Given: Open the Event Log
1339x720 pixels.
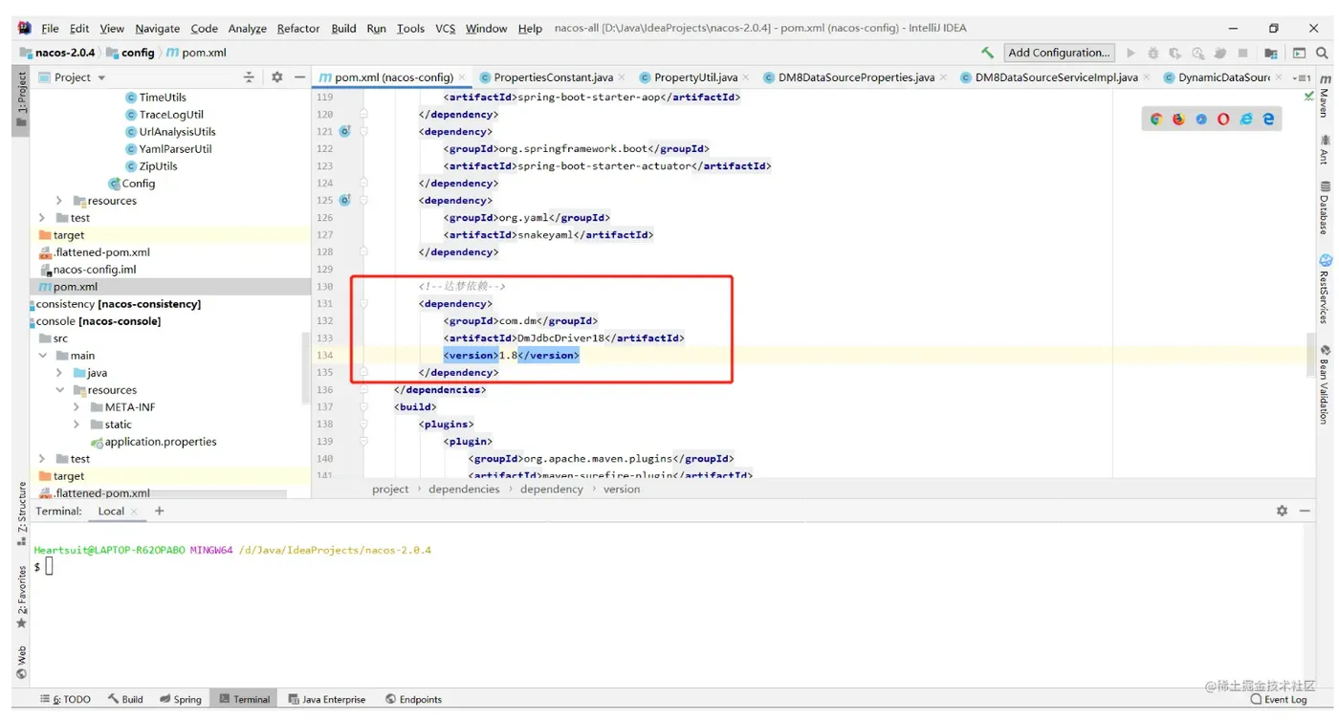Looking at the screenshot, I should 1279,699.
